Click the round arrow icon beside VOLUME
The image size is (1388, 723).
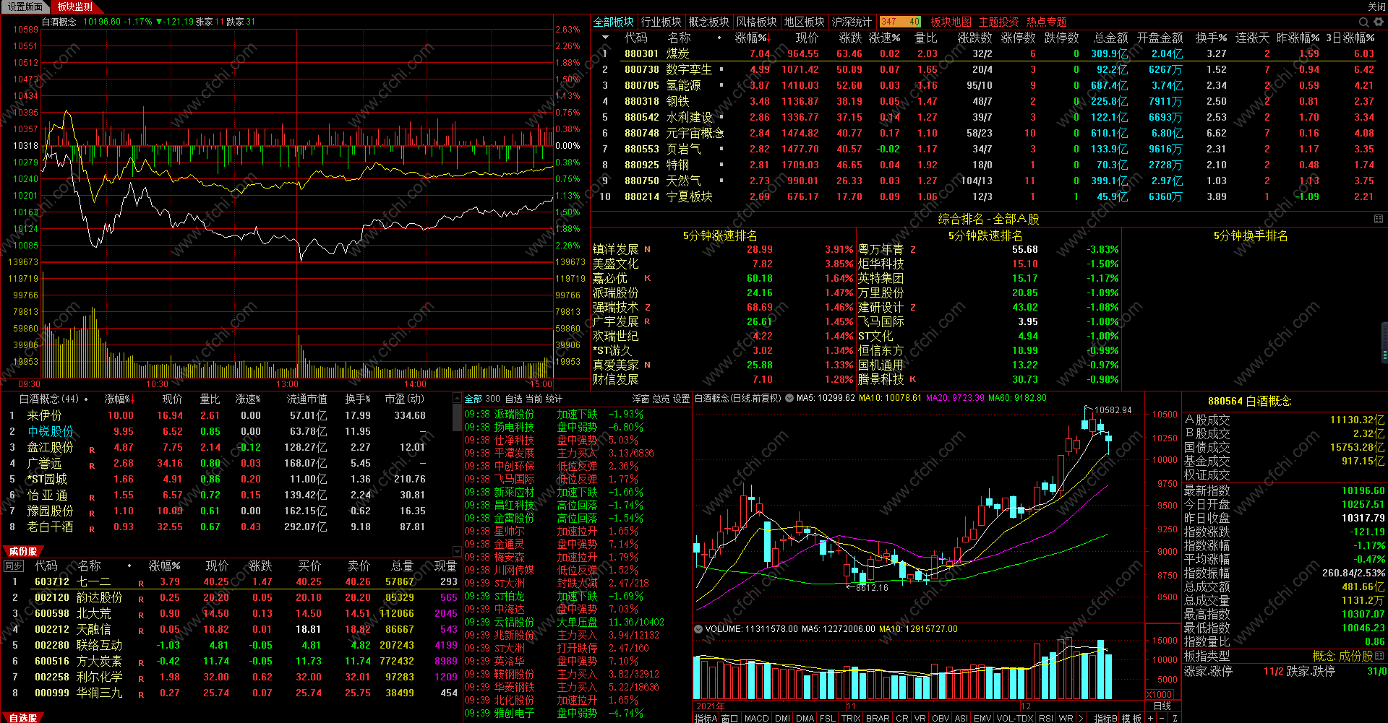pos(699,629)
